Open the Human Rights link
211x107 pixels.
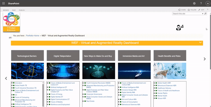[162, 93]
